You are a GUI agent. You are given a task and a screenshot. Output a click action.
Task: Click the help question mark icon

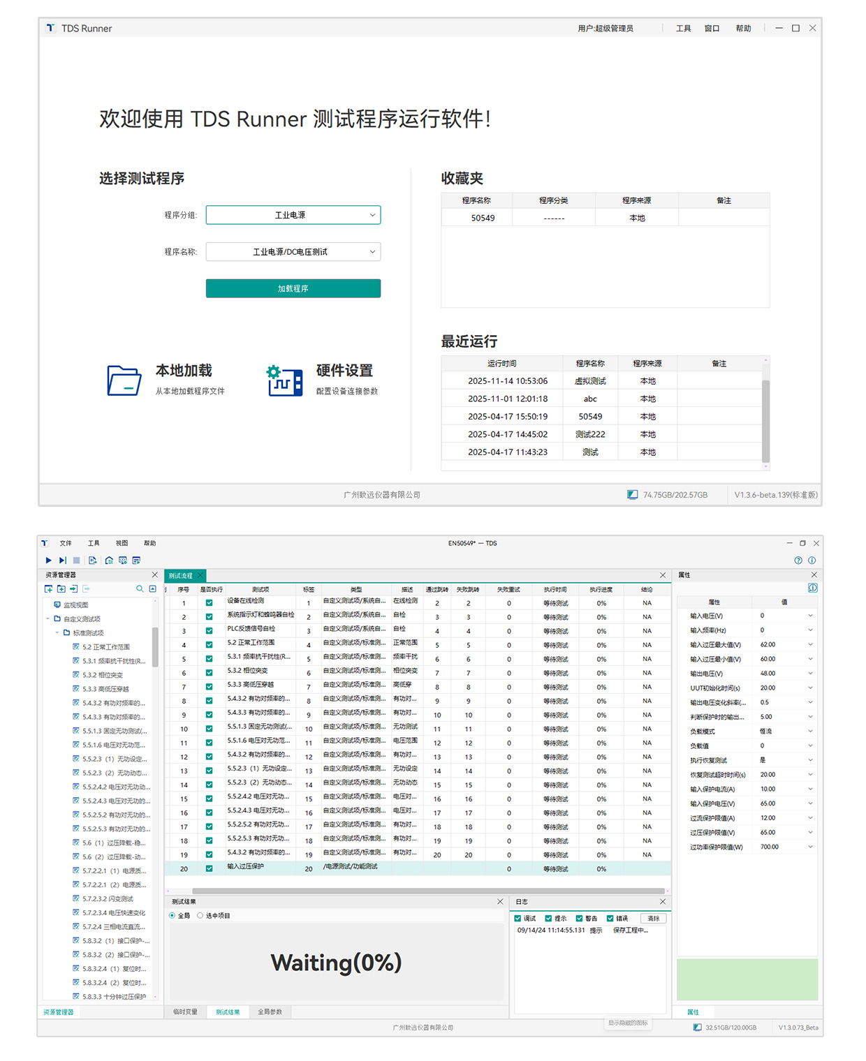798,561
